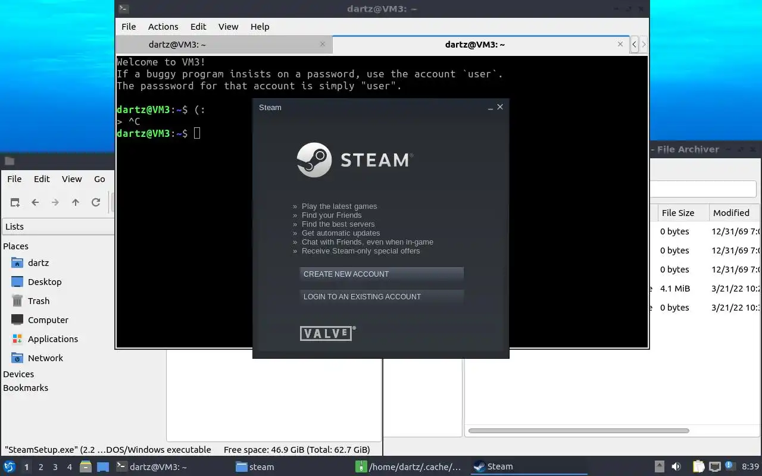The width and height of the screenshot is (762, 476).
Task: Click the Bookmarks section header
Action: click(x=26, y=388)
